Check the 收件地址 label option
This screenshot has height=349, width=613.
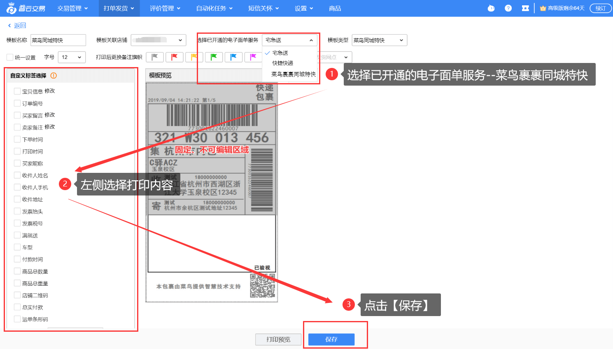[17, 199]
